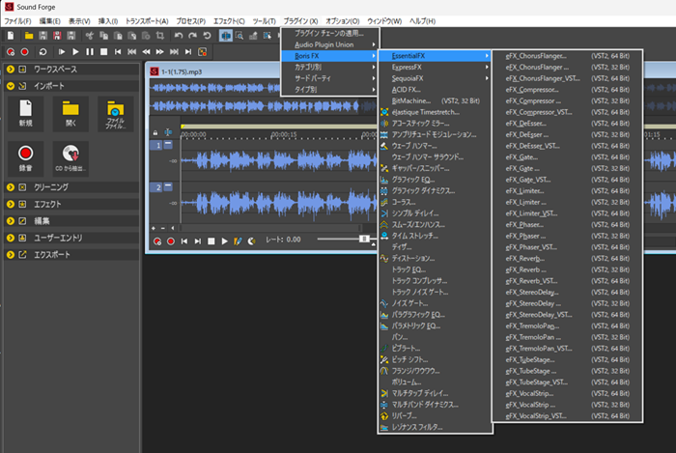Open the オプション(O) menu
The width and height of the screenshot is (676, 453).
pos(342,21)
